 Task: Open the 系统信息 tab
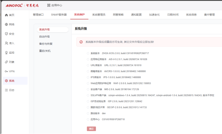click(x=191, y=15)
